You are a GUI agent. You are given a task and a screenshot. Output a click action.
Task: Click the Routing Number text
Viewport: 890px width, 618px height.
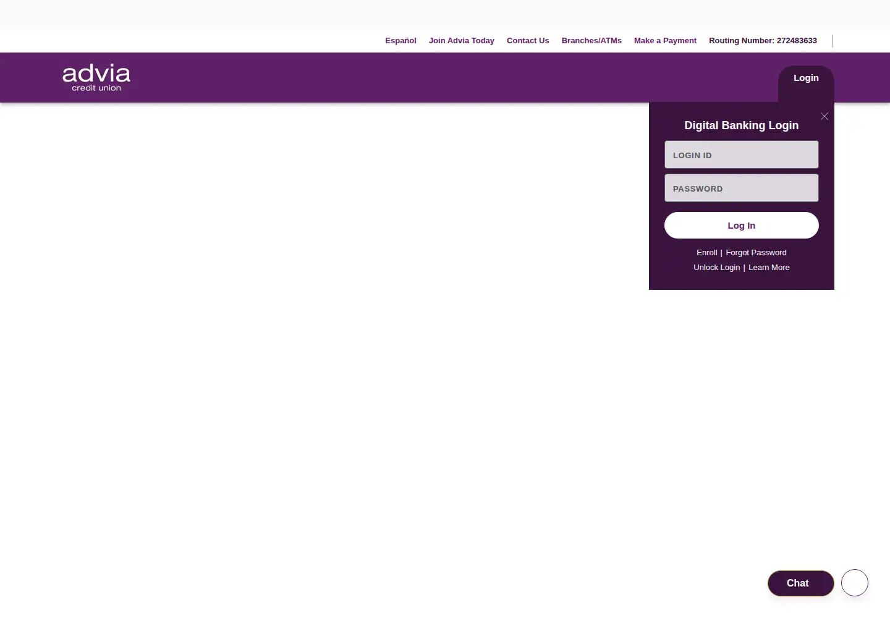click(x=763, y=41)
